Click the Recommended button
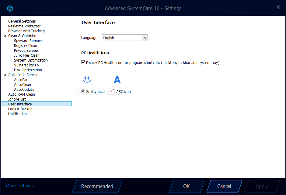The height and width of the screenshot is (195, 286). tap(97, 186)
